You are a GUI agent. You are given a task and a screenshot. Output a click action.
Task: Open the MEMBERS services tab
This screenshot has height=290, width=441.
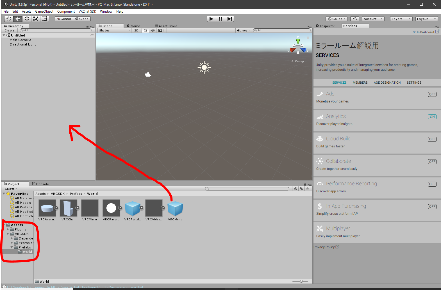click(360, 83)
